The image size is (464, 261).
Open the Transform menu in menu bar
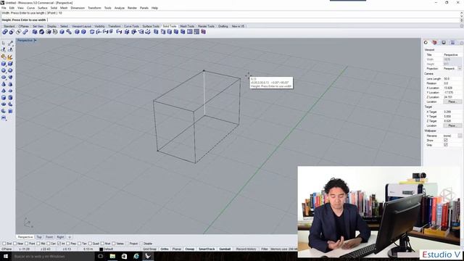coord(94,8)
